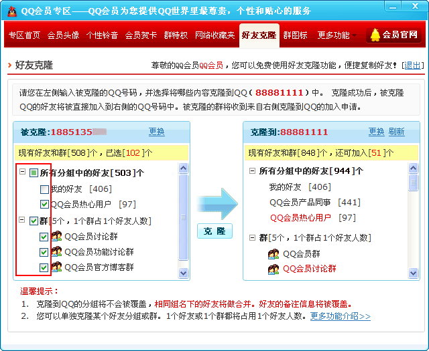Open the 专区首页 tab

point(24,35)
